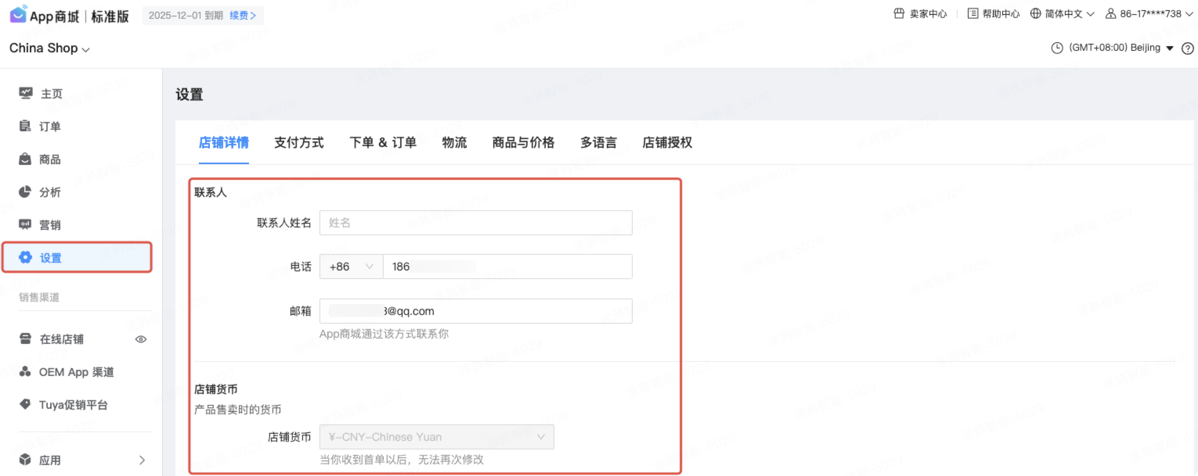Click the 商品 bag icon in sidebar

coord(25,159)
